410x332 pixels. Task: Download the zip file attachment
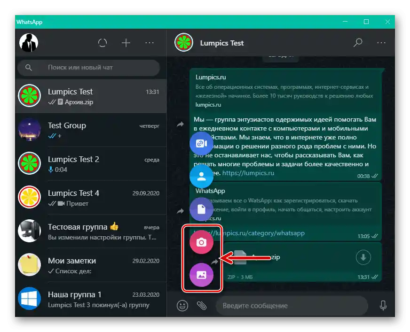click(363, 257)
